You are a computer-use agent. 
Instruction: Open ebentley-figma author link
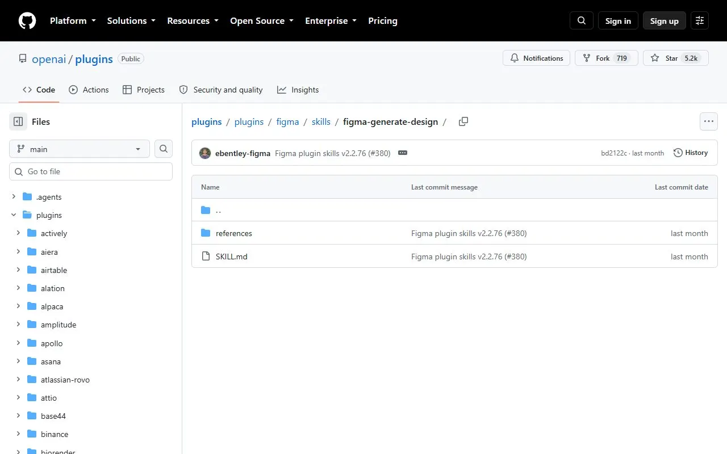pyautogui.click(x=243, y=153)
